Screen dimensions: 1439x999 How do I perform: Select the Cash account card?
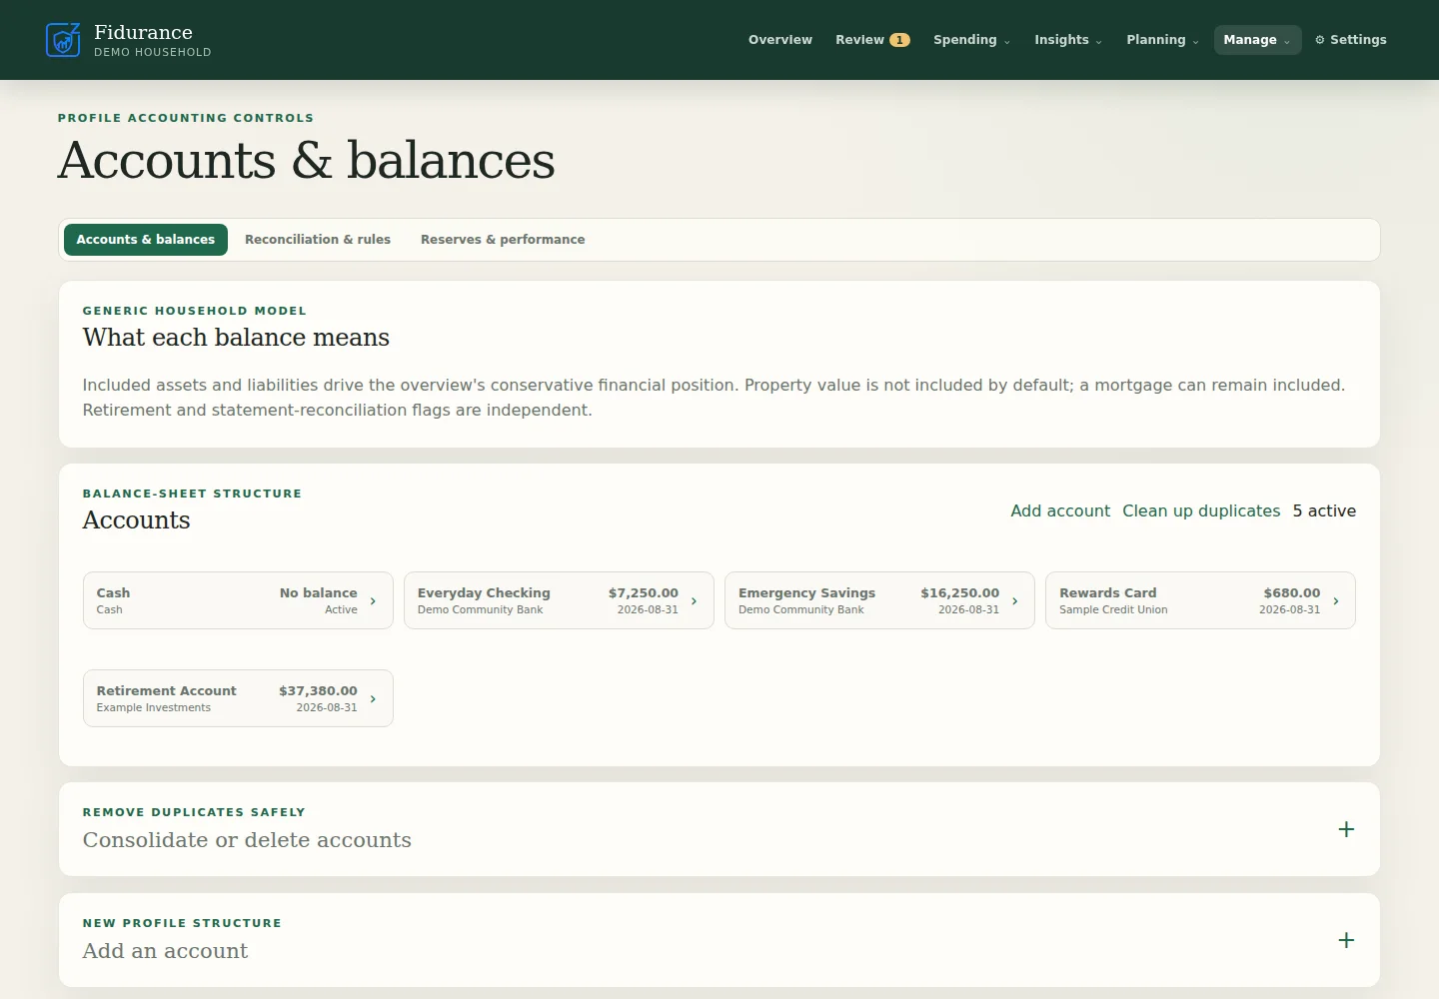[x=238, y=600]
